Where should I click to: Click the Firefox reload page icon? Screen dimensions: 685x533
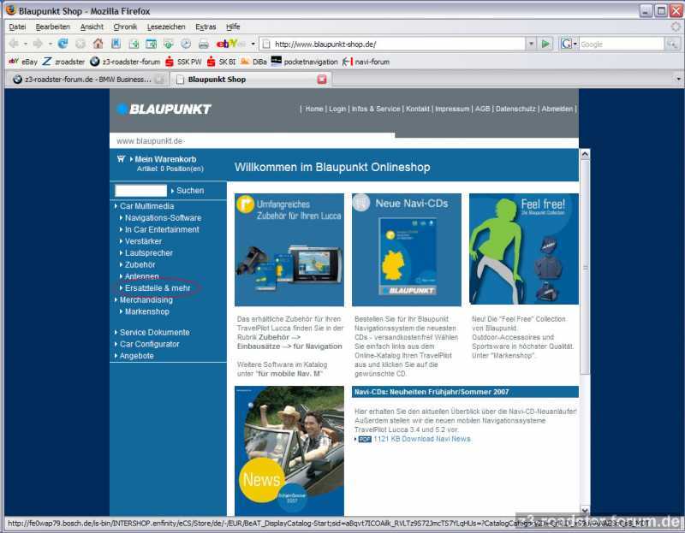coord(63,44)
